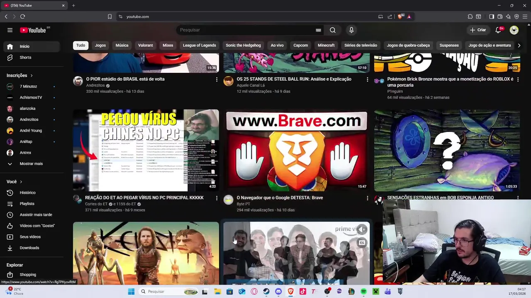This screenshot has height=298, width=531.
Task: Open File Explorer from the taskbar
Action: [x=217, y=291]
